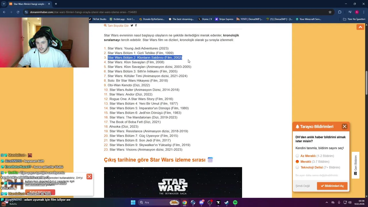Open the volume speaker tray icon
368x207 pixels.
pos(350,202)
